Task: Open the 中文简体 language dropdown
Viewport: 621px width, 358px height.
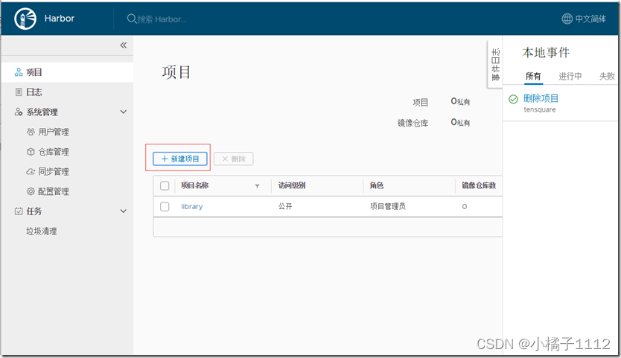Action: [x=585, y=19]
